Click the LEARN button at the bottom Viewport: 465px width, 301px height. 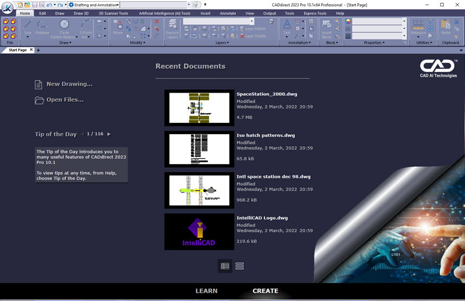207,291
